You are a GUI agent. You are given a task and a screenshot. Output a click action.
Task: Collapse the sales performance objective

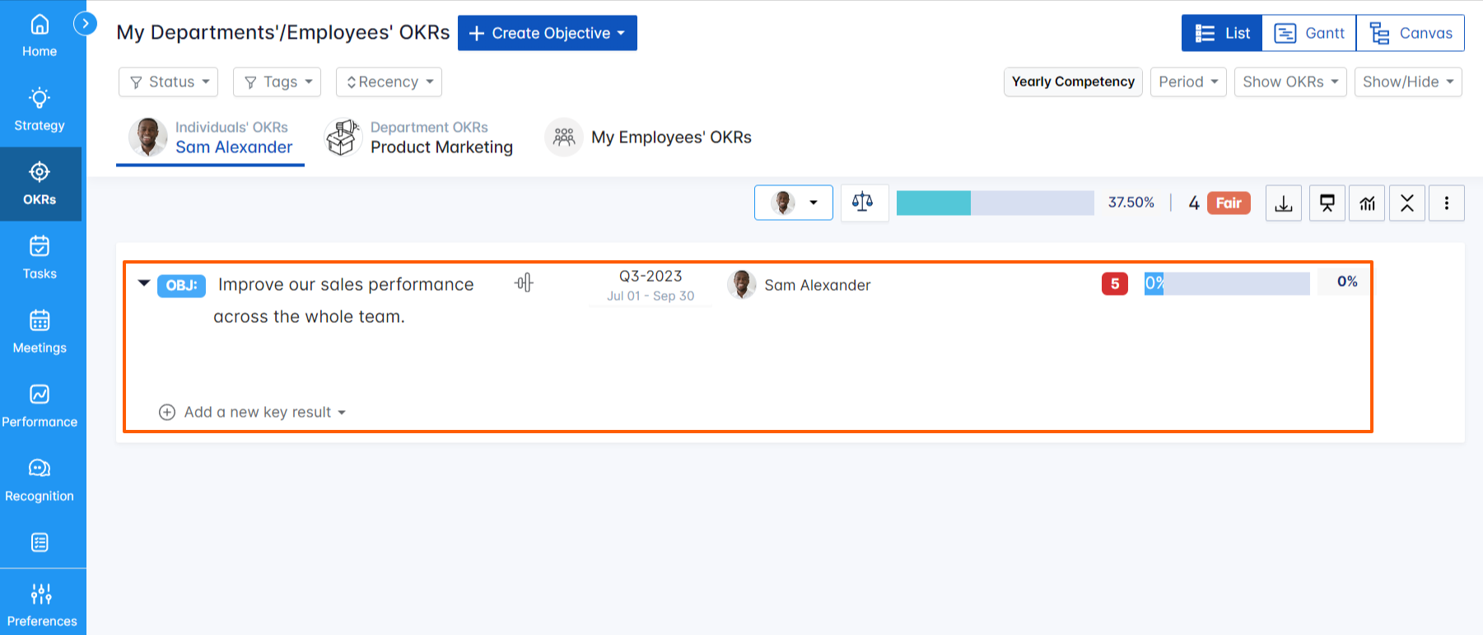tap(144, 283)
